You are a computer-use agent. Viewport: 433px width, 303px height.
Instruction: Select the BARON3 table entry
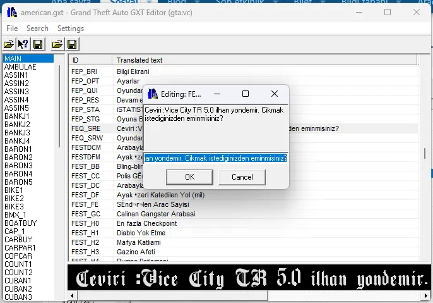coord(18,166)
